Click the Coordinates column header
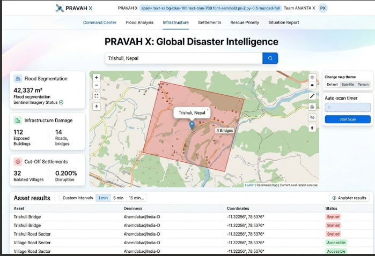 click(238, 208)
